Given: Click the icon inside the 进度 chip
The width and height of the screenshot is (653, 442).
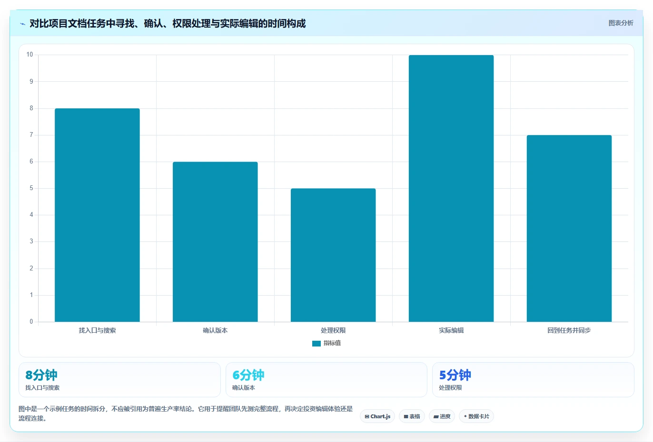Looking at the screenshot, I should click(x=436, y=417).
